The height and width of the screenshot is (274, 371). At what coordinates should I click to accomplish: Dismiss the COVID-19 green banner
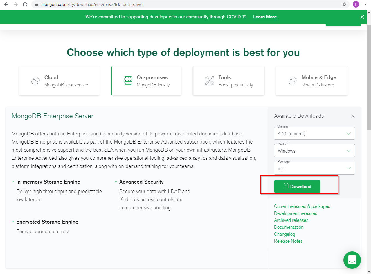tap(362, 17)
